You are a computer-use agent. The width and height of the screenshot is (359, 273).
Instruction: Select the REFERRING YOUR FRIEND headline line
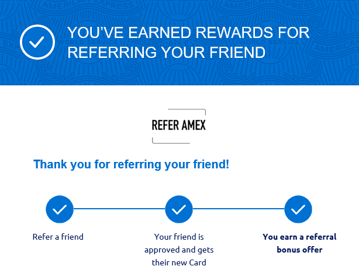167,52
